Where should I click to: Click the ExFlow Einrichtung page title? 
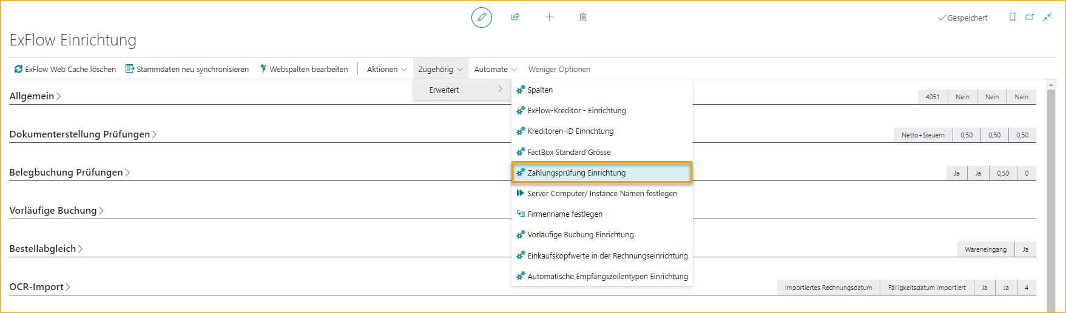73,40
